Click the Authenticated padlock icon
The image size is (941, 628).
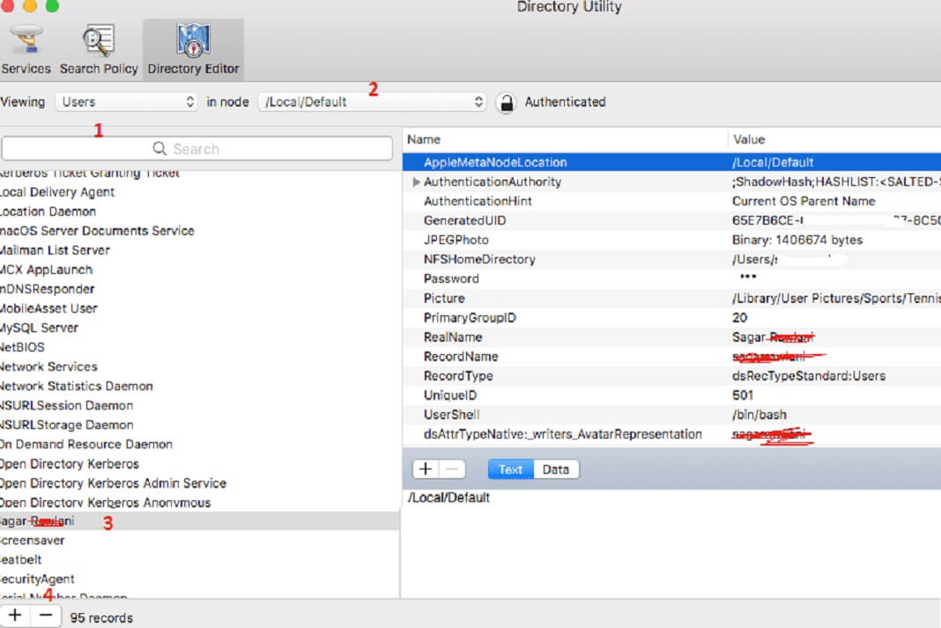tap(506, 102)
